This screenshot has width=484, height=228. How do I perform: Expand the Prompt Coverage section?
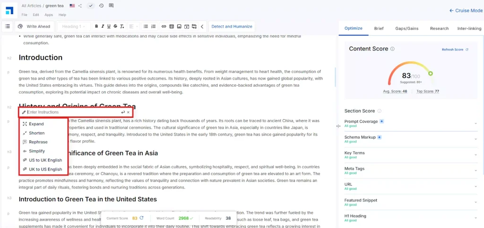coord(475,123)
